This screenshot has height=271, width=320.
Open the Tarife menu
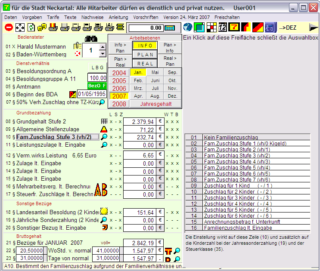(53, 17)
